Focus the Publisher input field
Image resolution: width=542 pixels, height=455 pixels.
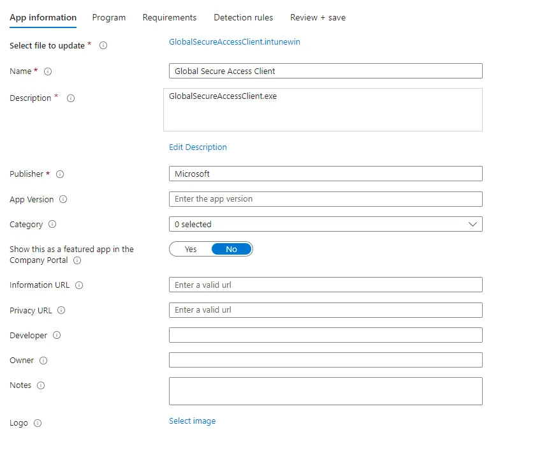(326, 174)
